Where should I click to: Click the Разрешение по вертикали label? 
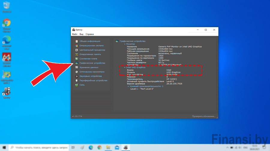click(x=140, y=58)
